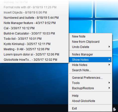
Task: Open the Undo Delete submenu
Action: coord(90,47)
